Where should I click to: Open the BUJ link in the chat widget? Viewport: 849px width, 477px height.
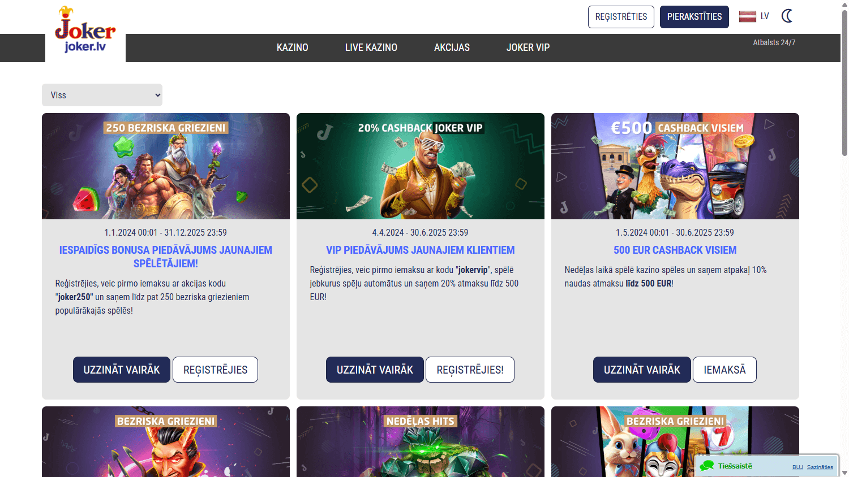point(797,467)
